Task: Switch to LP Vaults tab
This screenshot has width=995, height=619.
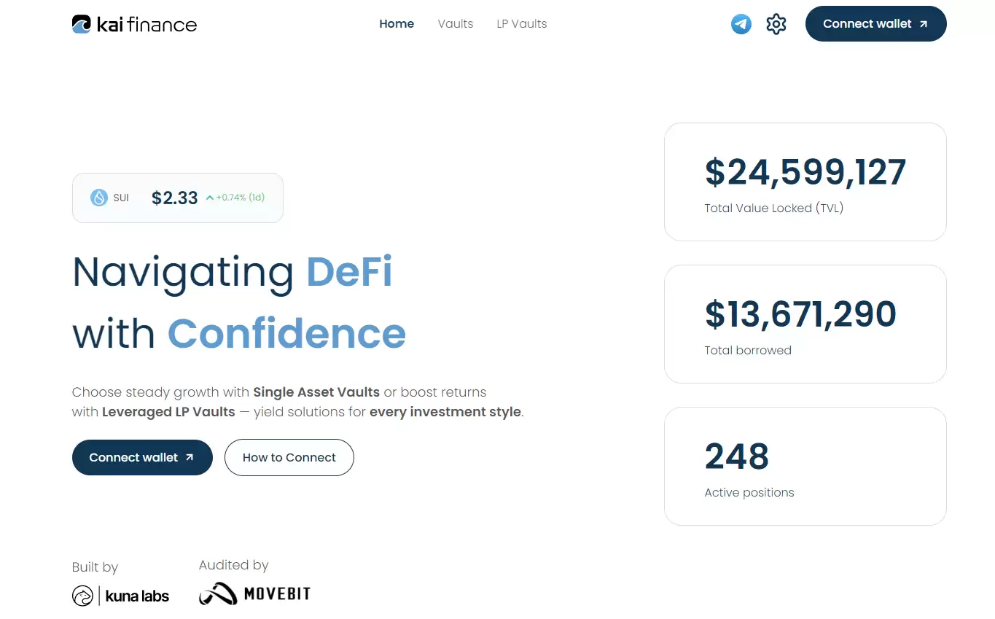Action: pos(522,24)
